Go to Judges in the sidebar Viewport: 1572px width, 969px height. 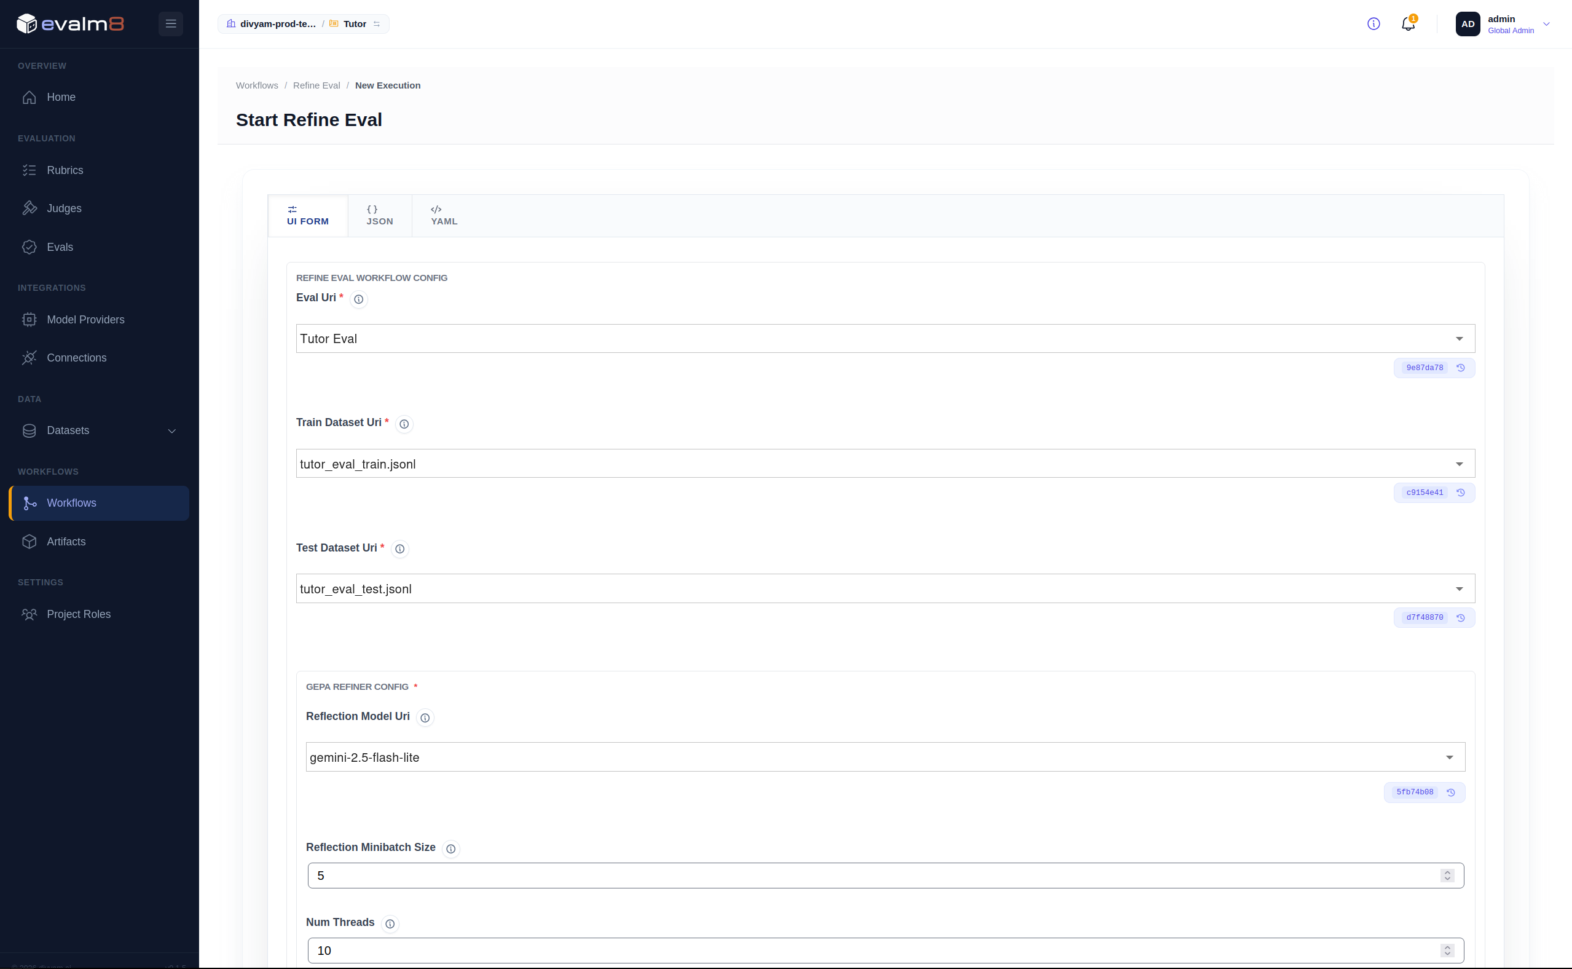(100, 208)
